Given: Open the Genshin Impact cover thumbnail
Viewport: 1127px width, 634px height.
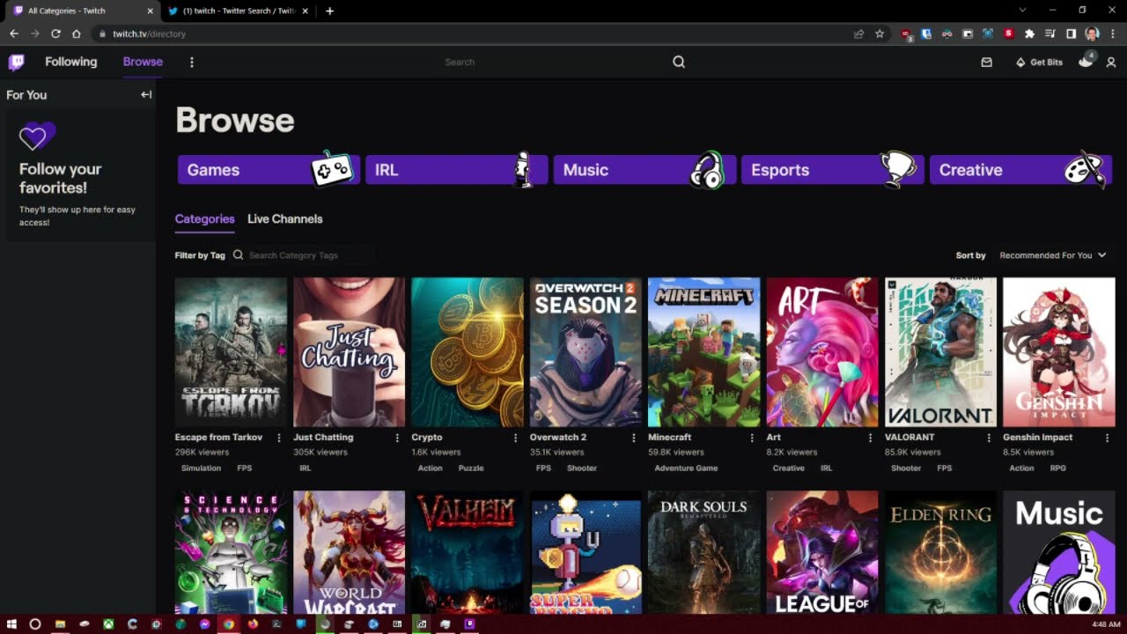Looking at the screenshot, I should (x=1059, y=352).
